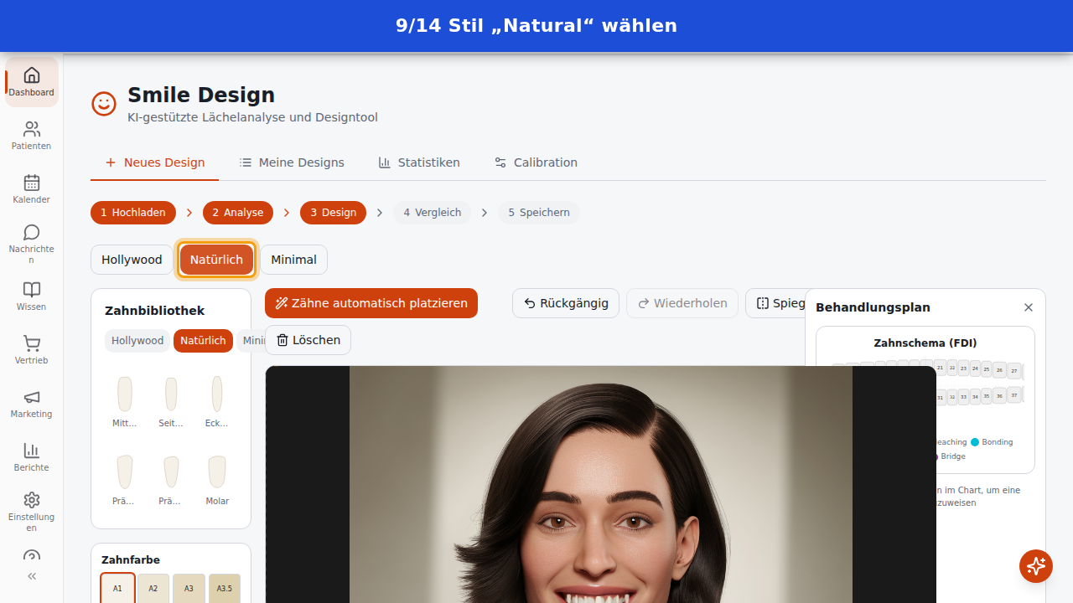Choose the Minimal smile style
Image resolution: width=1073 pixels, height=603 pixels.
pyautogui.click(x=293, y=260)
